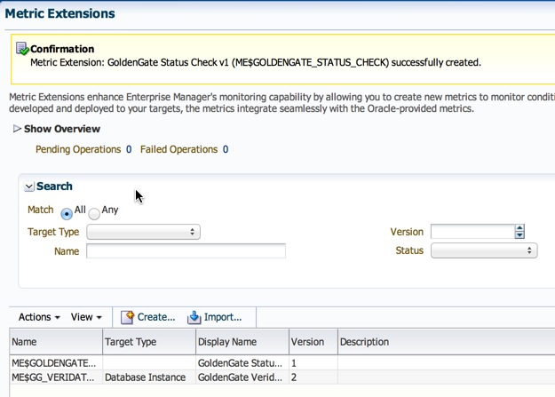Click the Version input field
This screenshot has width=555, height=397.
pyautogui.click(x=472, y=232)
